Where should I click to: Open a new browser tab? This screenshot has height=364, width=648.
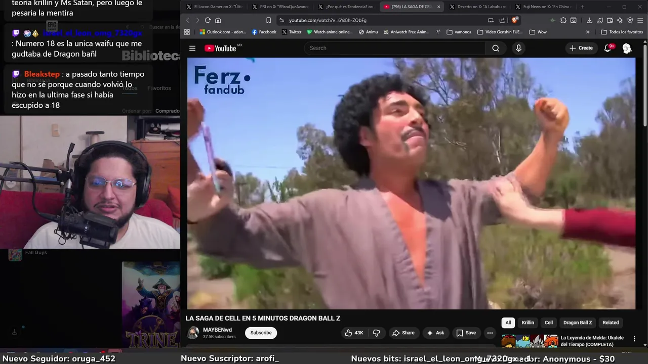[x=582, y=7]
